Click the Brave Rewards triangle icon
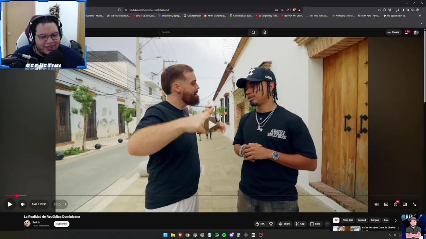Image resolution: width=426 pixels, height=239 pixels. (299, 10)
